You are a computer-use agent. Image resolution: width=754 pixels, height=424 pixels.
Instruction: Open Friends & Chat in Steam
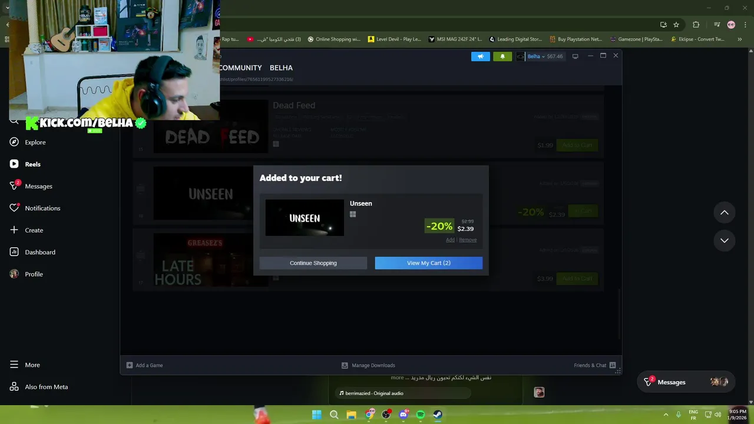click(595, 365)
